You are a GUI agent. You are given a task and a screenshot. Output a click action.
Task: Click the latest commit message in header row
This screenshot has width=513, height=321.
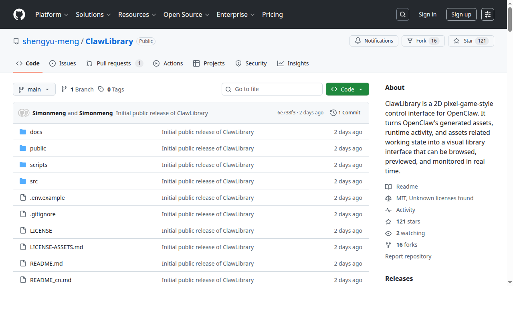point(162,113)
